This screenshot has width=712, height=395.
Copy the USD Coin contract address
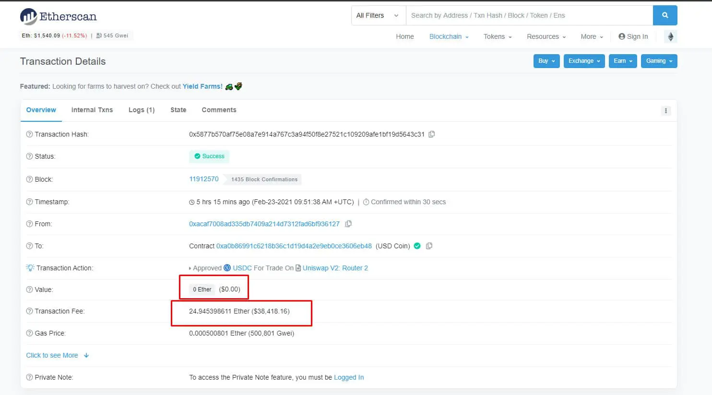pos(429,246)
